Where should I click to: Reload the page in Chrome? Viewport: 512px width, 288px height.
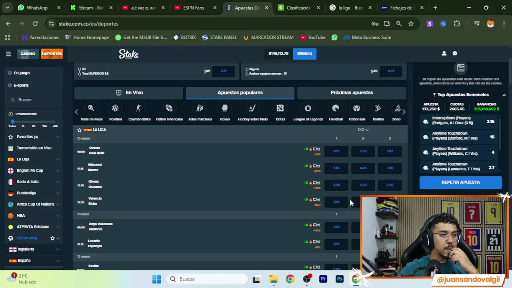(35, 24)
